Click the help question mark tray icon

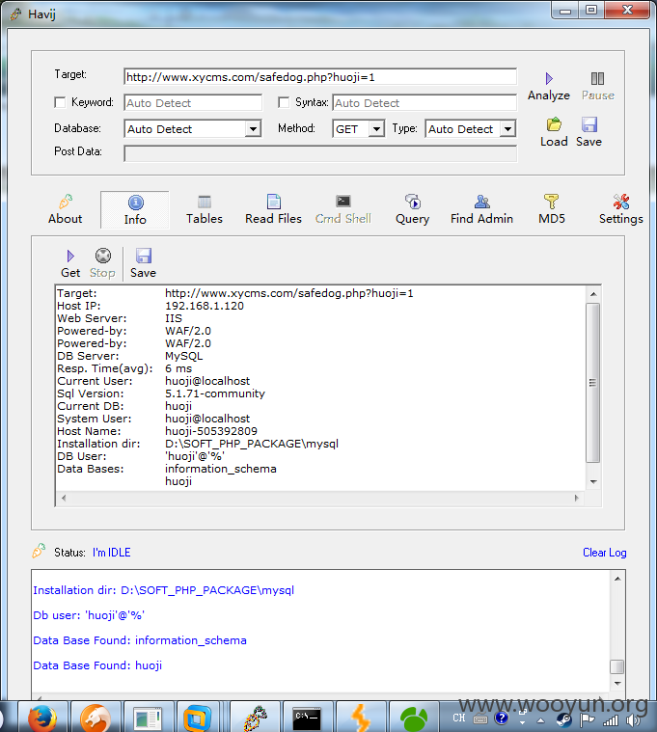[501, 718]
